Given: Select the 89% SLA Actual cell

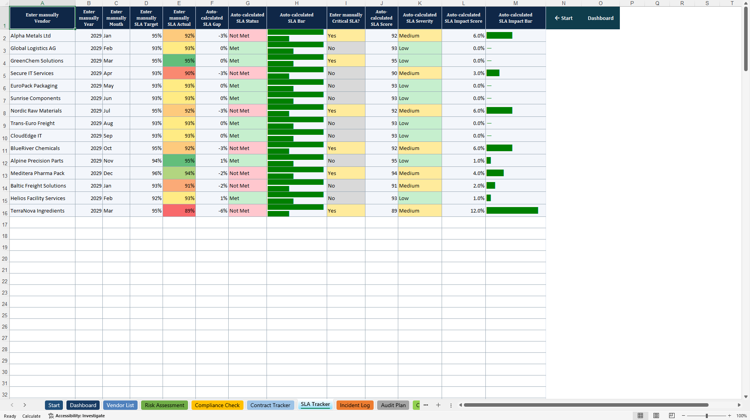Looking at the screenshot, I should [179, 211].
